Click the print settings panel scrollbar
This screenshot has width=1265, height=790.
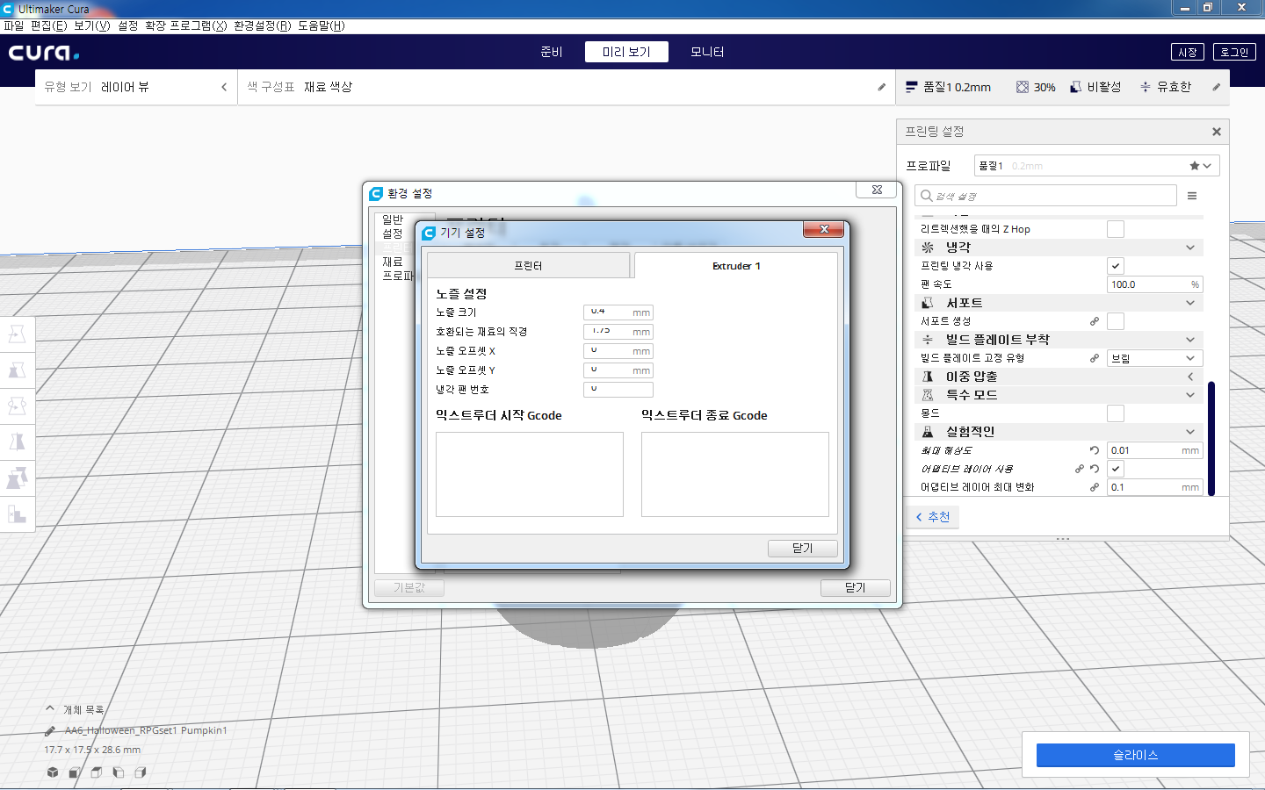1211,439
